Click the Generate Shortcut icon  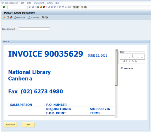click(77, 7)
